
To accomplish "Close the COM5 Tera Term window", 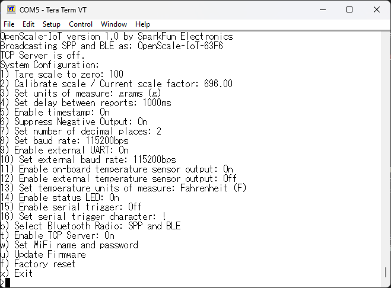I will pyautogui.click(x=377, y=9).
